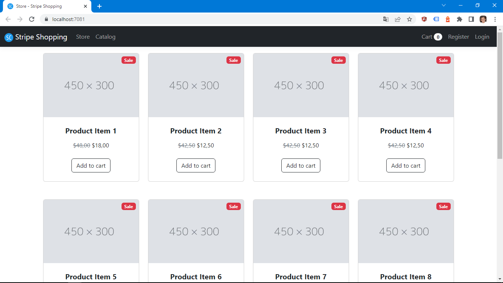Click the Product Item 7 title
503x283 pixels.
[x=301, y=277]
